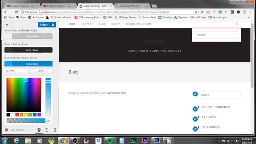Follow the Get started here link
Screen dimensions: 256x144
coord(116,93)
